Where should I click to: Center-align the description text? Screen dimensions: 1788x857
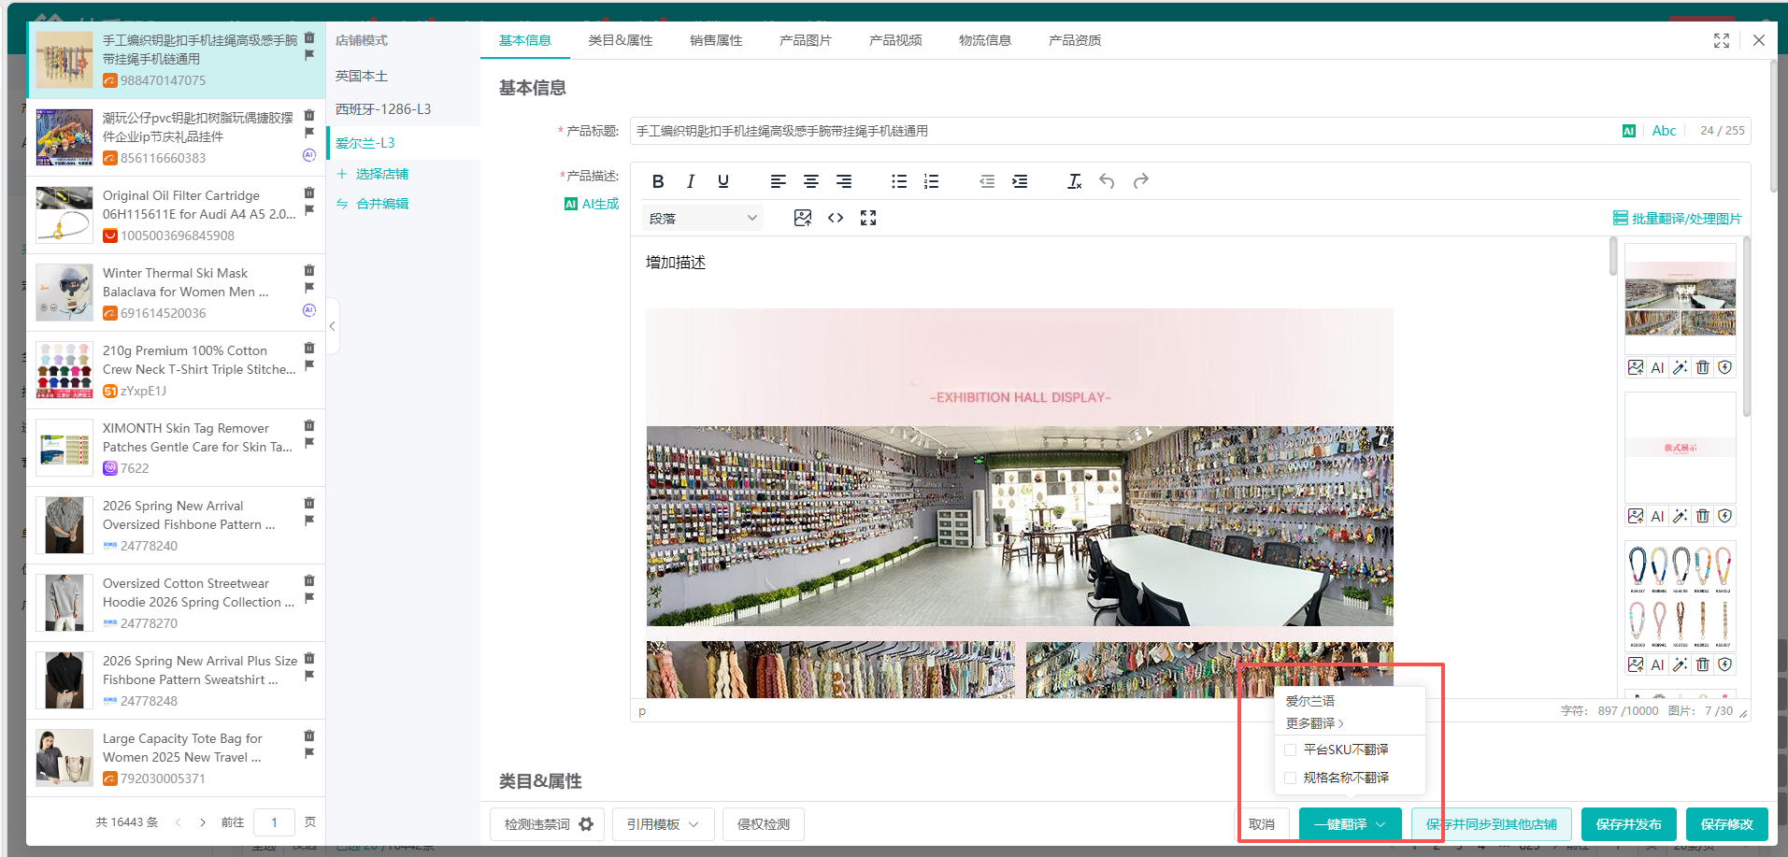point(810,181)
